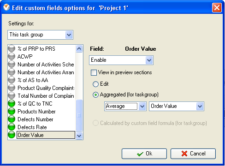Select Product Quality Complaint list item
Viewport: 225px width, 166px height.
[46, 88]
